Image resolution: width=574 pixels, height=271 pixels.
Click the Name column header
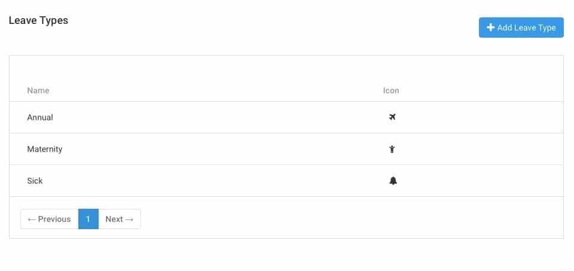tap(38, 90)
